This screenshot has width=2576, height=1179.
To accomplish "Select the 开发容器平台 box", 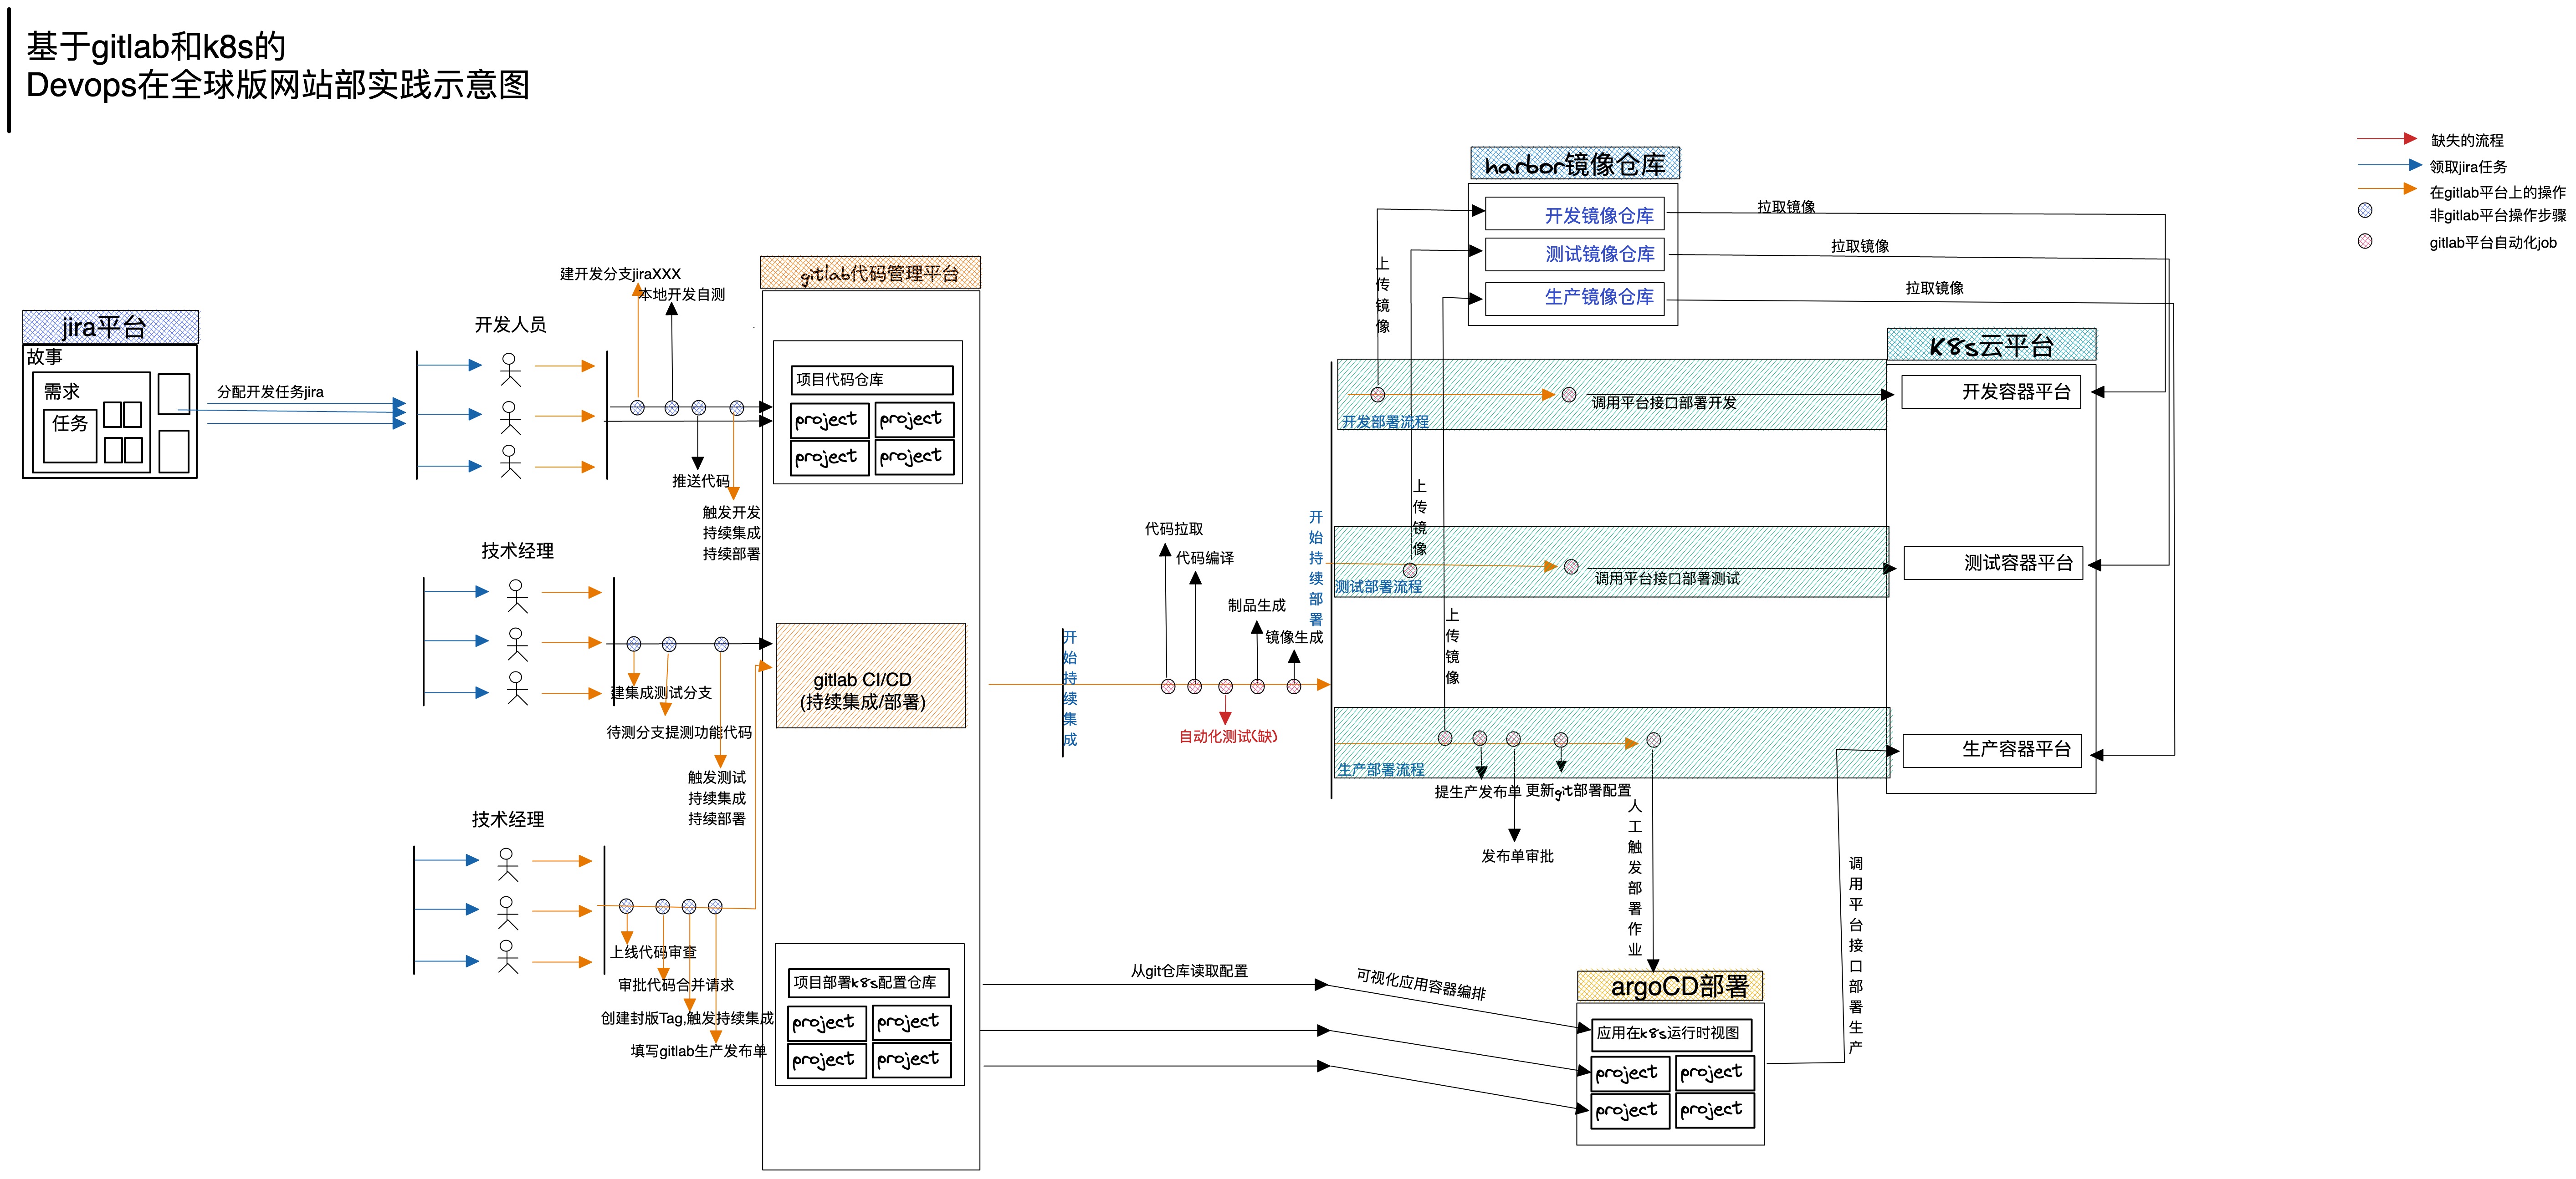I will tap(1991, 391).
